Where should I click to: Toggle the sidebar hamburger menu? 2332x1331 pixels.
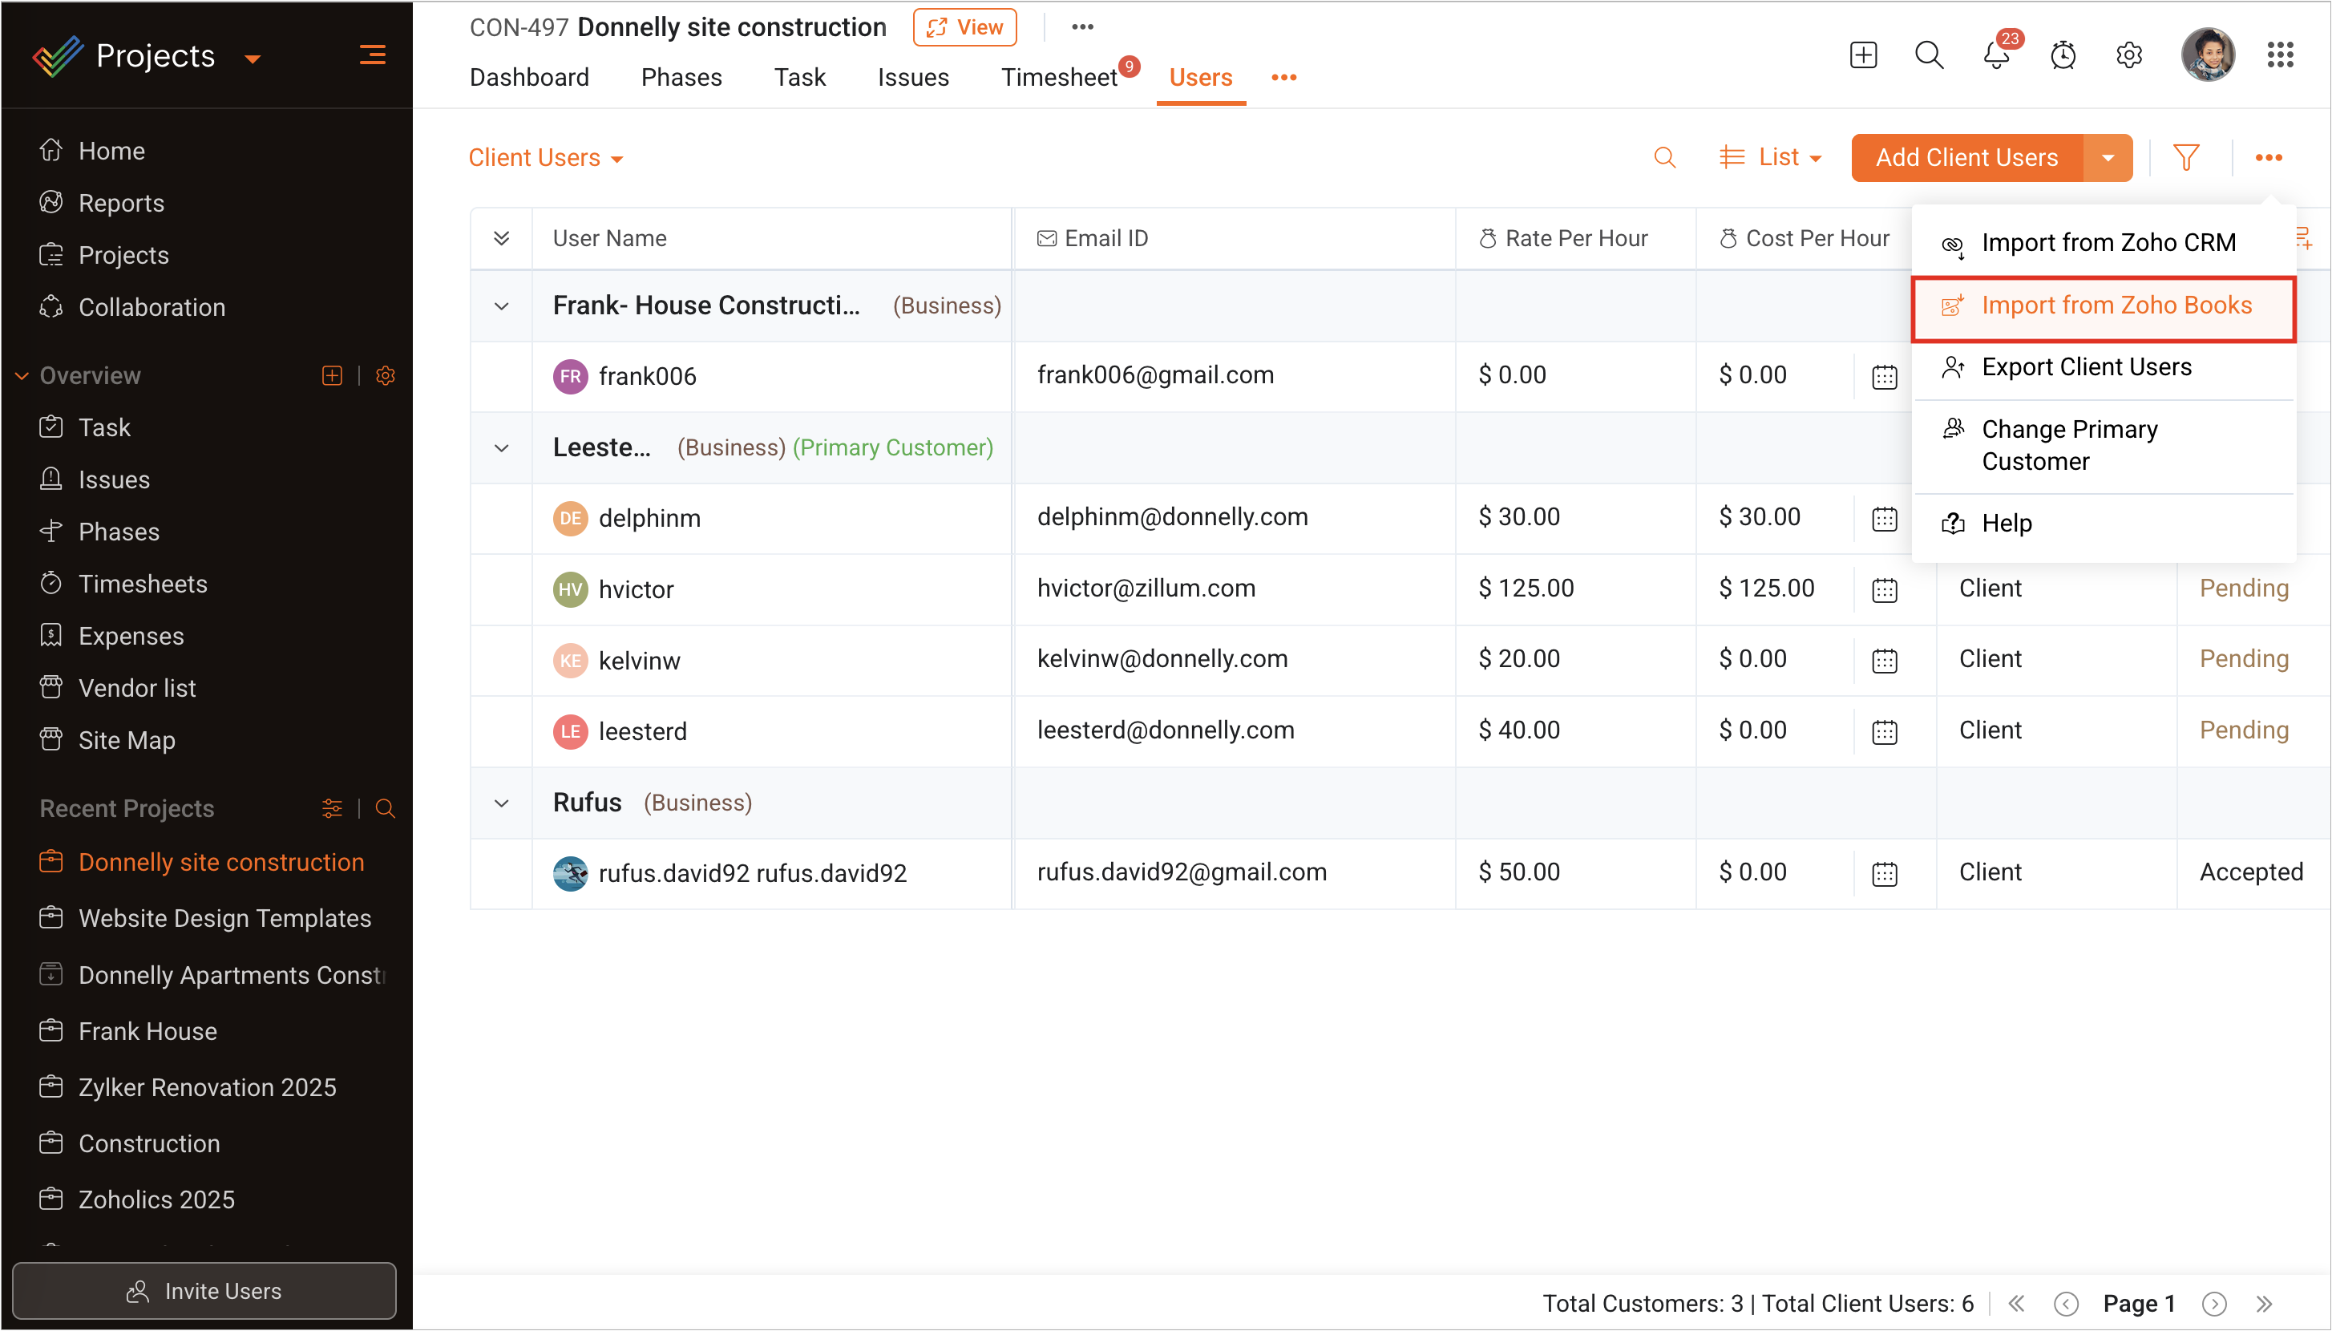[372, 56]
